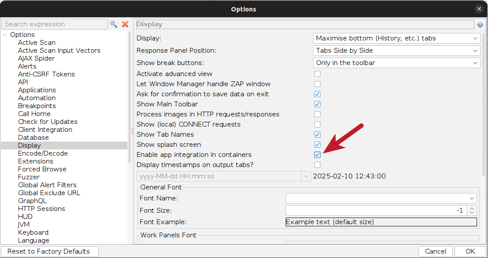Open Database options

click(x=34, y=138)
